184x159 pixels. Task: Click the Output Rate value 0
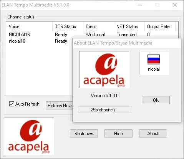tap(148, 35)
